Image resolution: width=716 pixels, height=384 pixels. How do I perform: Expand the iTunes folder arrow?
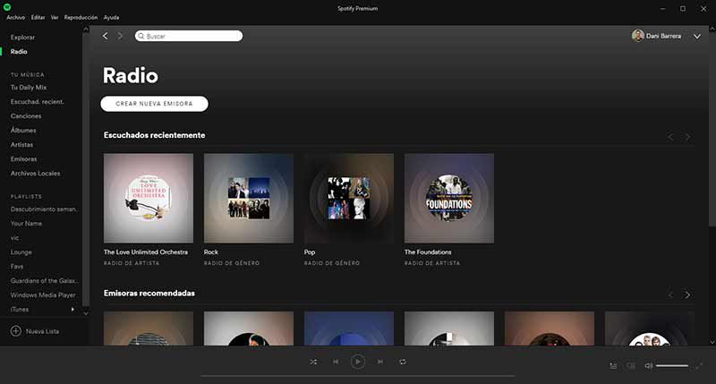(x=73, y=310)
